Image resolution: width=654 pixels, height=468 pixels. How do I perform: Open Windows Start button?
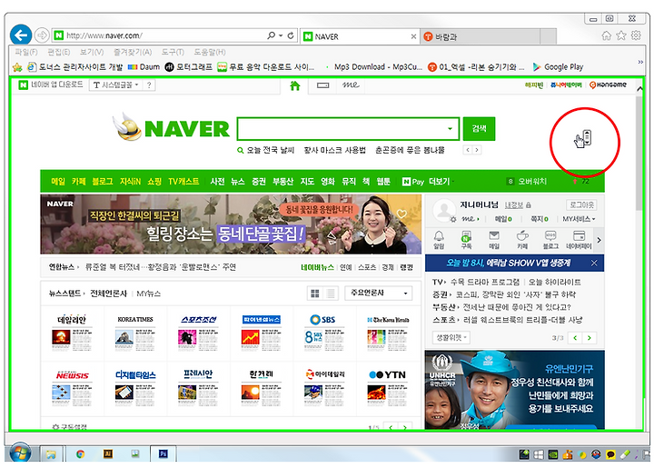(x=20, y=453)
